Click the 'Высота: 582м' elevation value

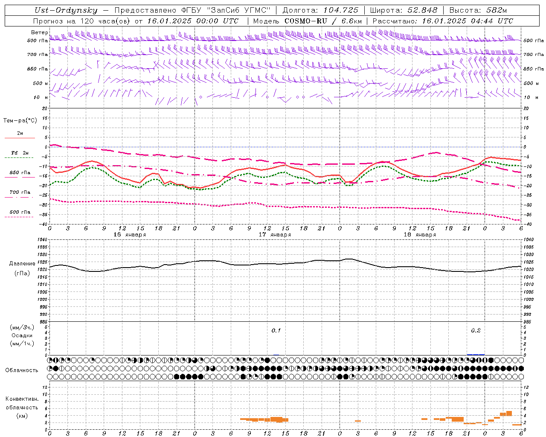pyautogui.click(x=478, y=10)
